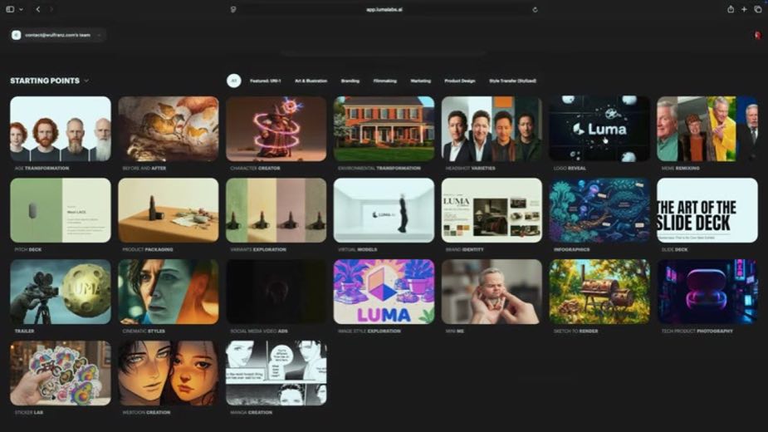768x432 pixels.
Task: Open the red user profile icon at top right
Action: [x=757, y=35]
